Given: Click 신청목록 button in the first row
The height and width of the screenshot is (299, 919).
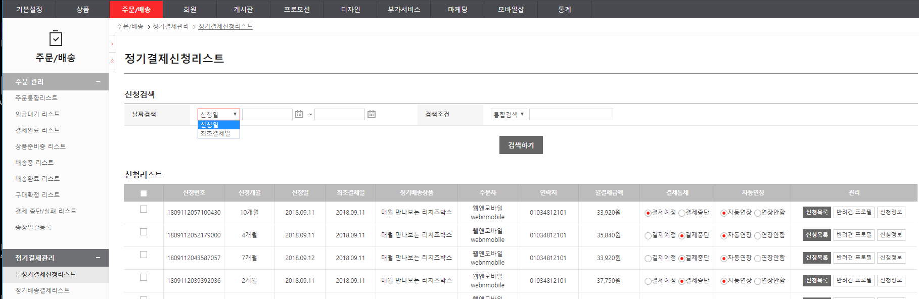Looking at the screenshot, I should coord(816,213).
